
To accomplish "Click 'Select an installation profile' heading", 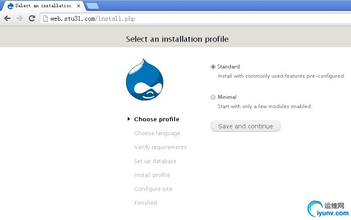I will [177, 39].
